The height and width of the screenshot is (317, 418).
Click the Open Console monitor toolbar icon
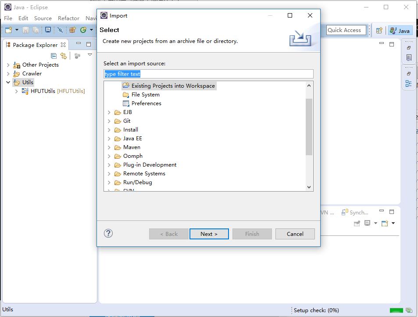tap(48, 30)
